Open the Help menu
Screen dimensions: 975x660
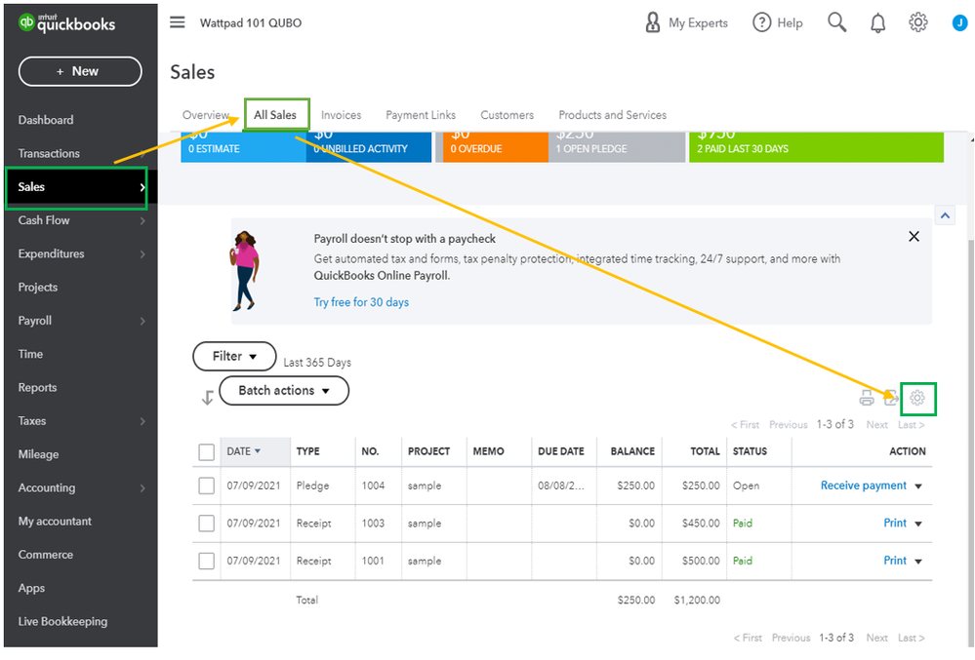(x=778, y=23)
